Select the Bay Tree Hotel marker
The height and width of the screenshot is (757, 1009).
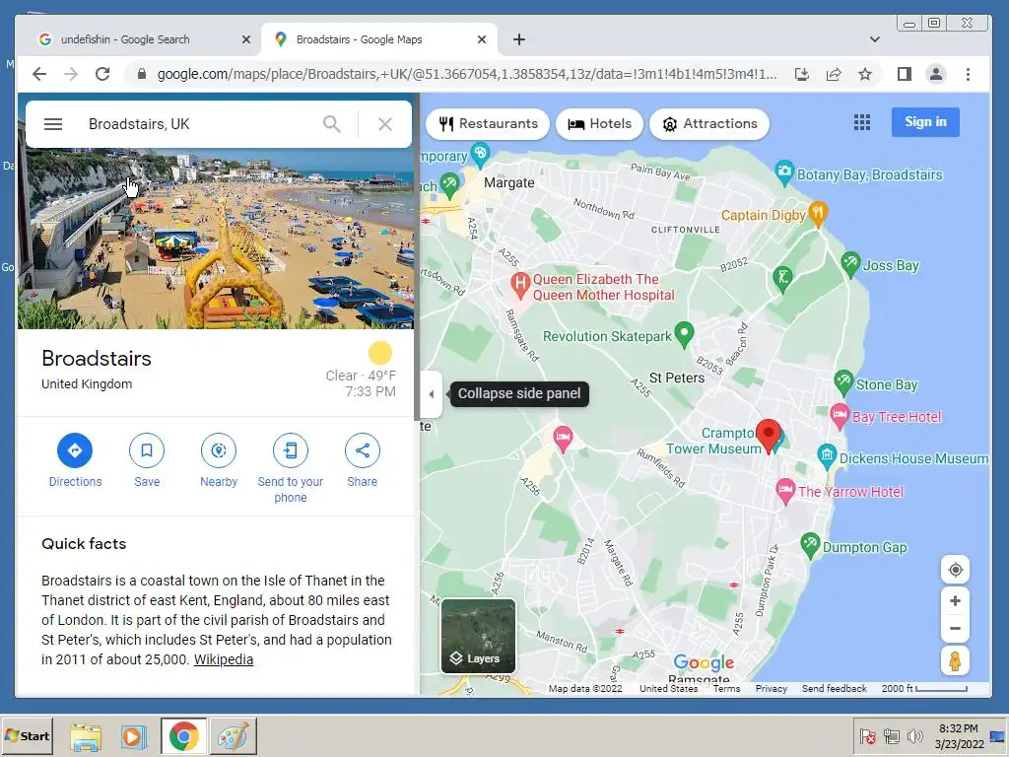click(x=840, y=416)
